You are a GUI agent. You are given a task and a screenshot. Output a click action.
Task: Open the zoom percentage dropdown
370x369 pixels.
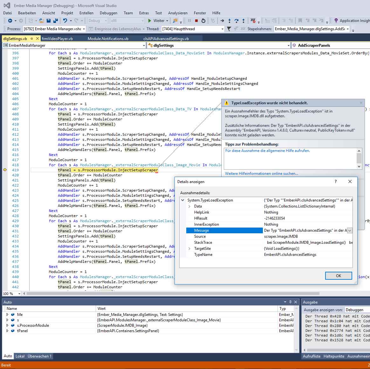19,293
